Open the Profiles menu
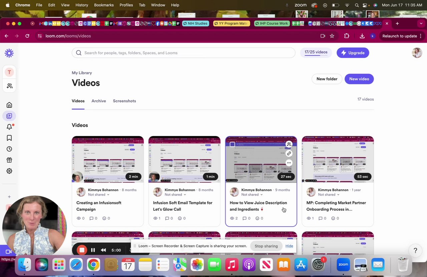Image resolution: width=427 pixels, height=277 pixels. [126, 5]
